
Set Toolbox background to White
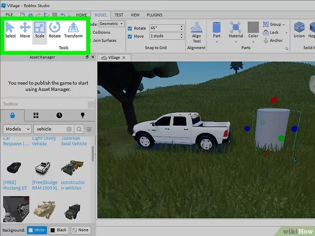[37, 230]
